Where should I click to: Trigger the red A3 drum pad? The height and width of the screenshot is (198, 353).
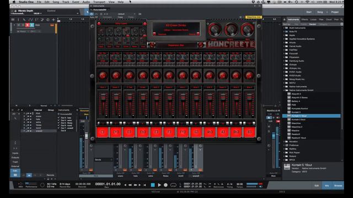pyautogui.click(x=223, y=132)
